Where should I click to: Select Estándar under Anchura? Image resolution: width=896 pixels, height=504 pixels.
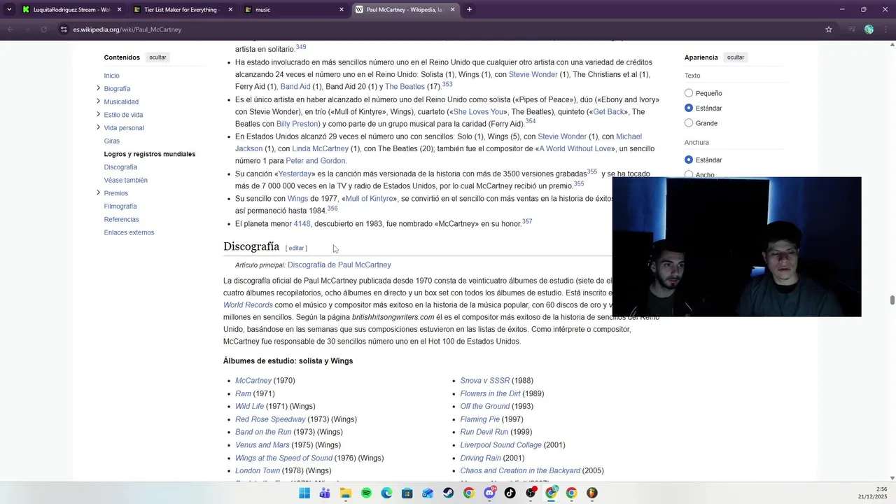pos(689,160)
